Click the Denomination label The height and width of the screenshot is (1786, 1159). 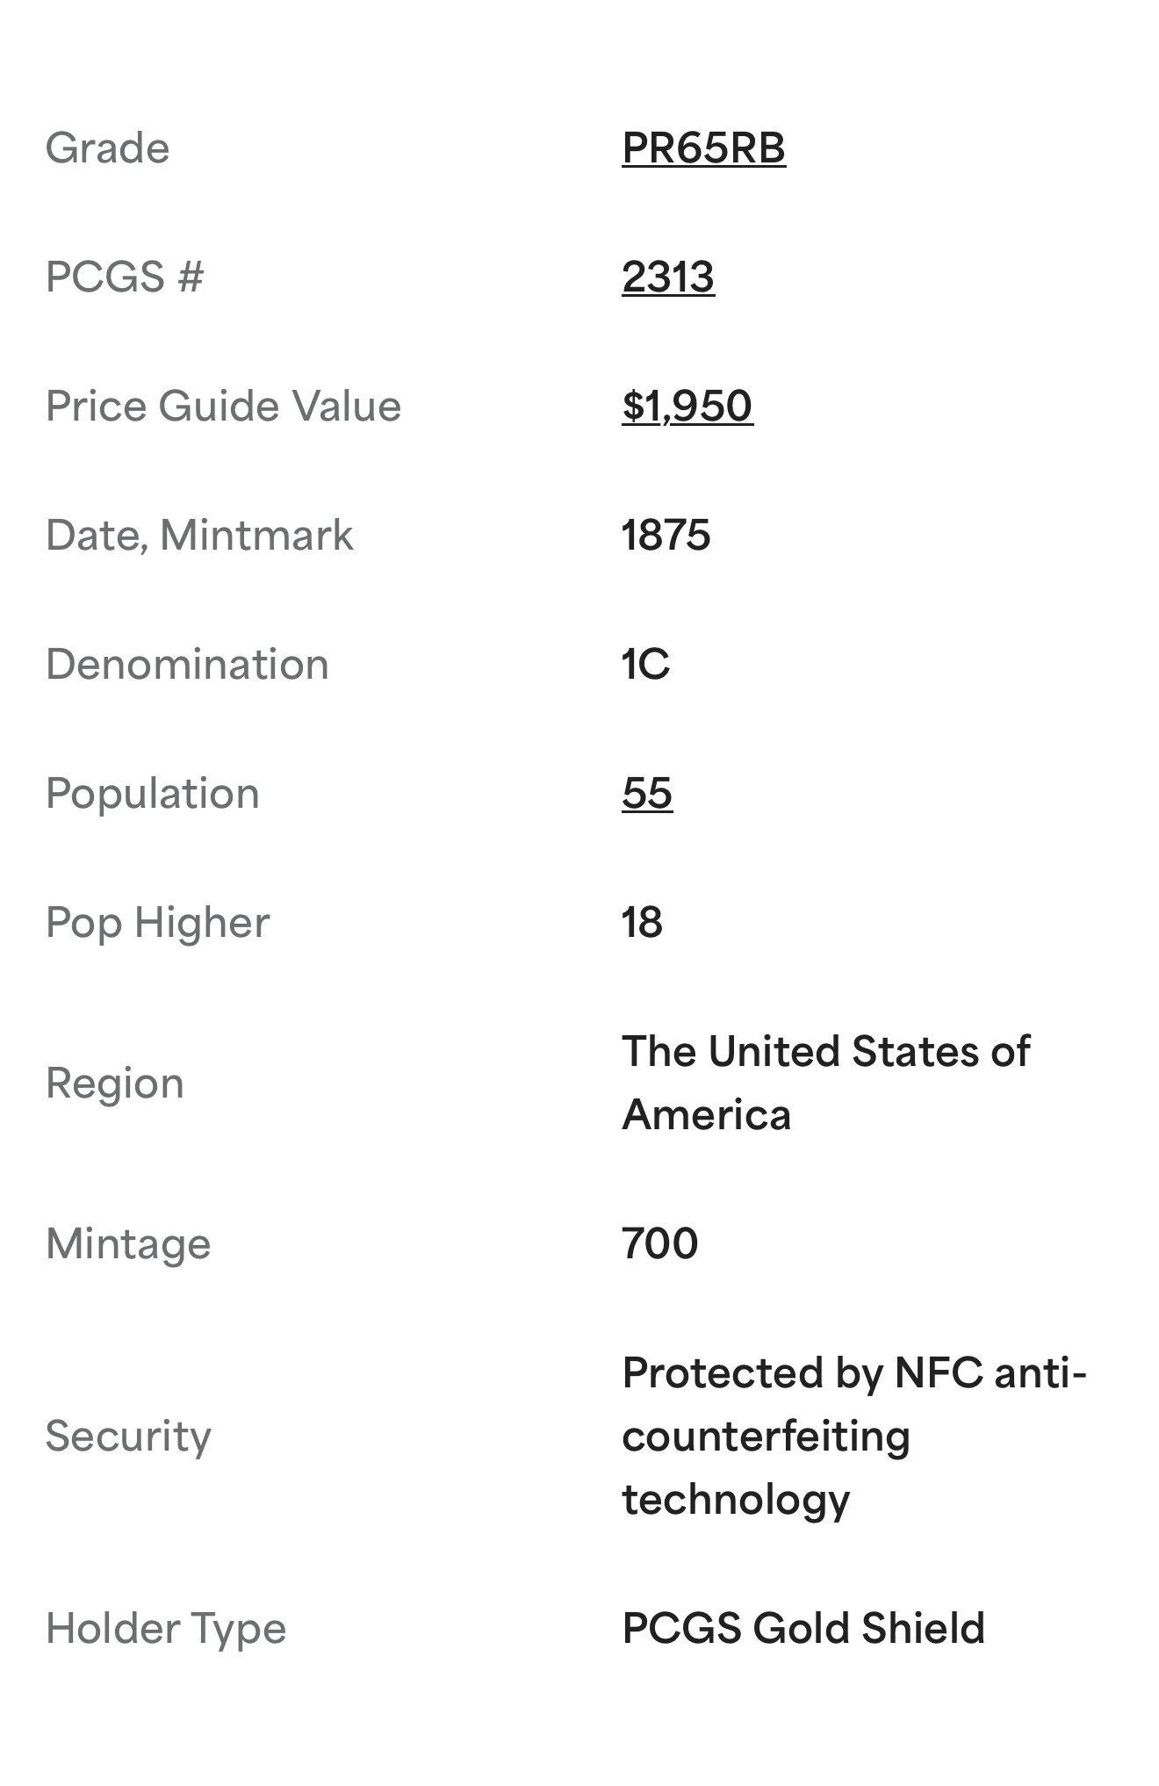click(x=187, y=665)
